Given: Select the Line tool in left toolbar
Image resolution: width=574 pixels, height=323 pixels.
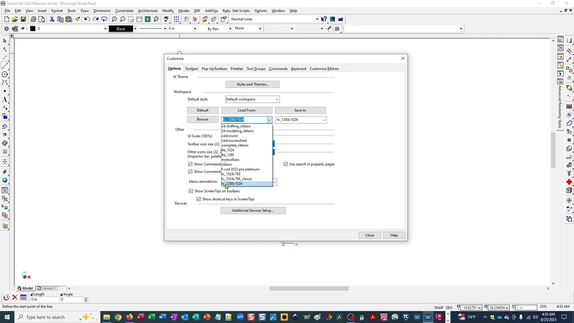Looking at the screenshot, I should pos(5,66).
